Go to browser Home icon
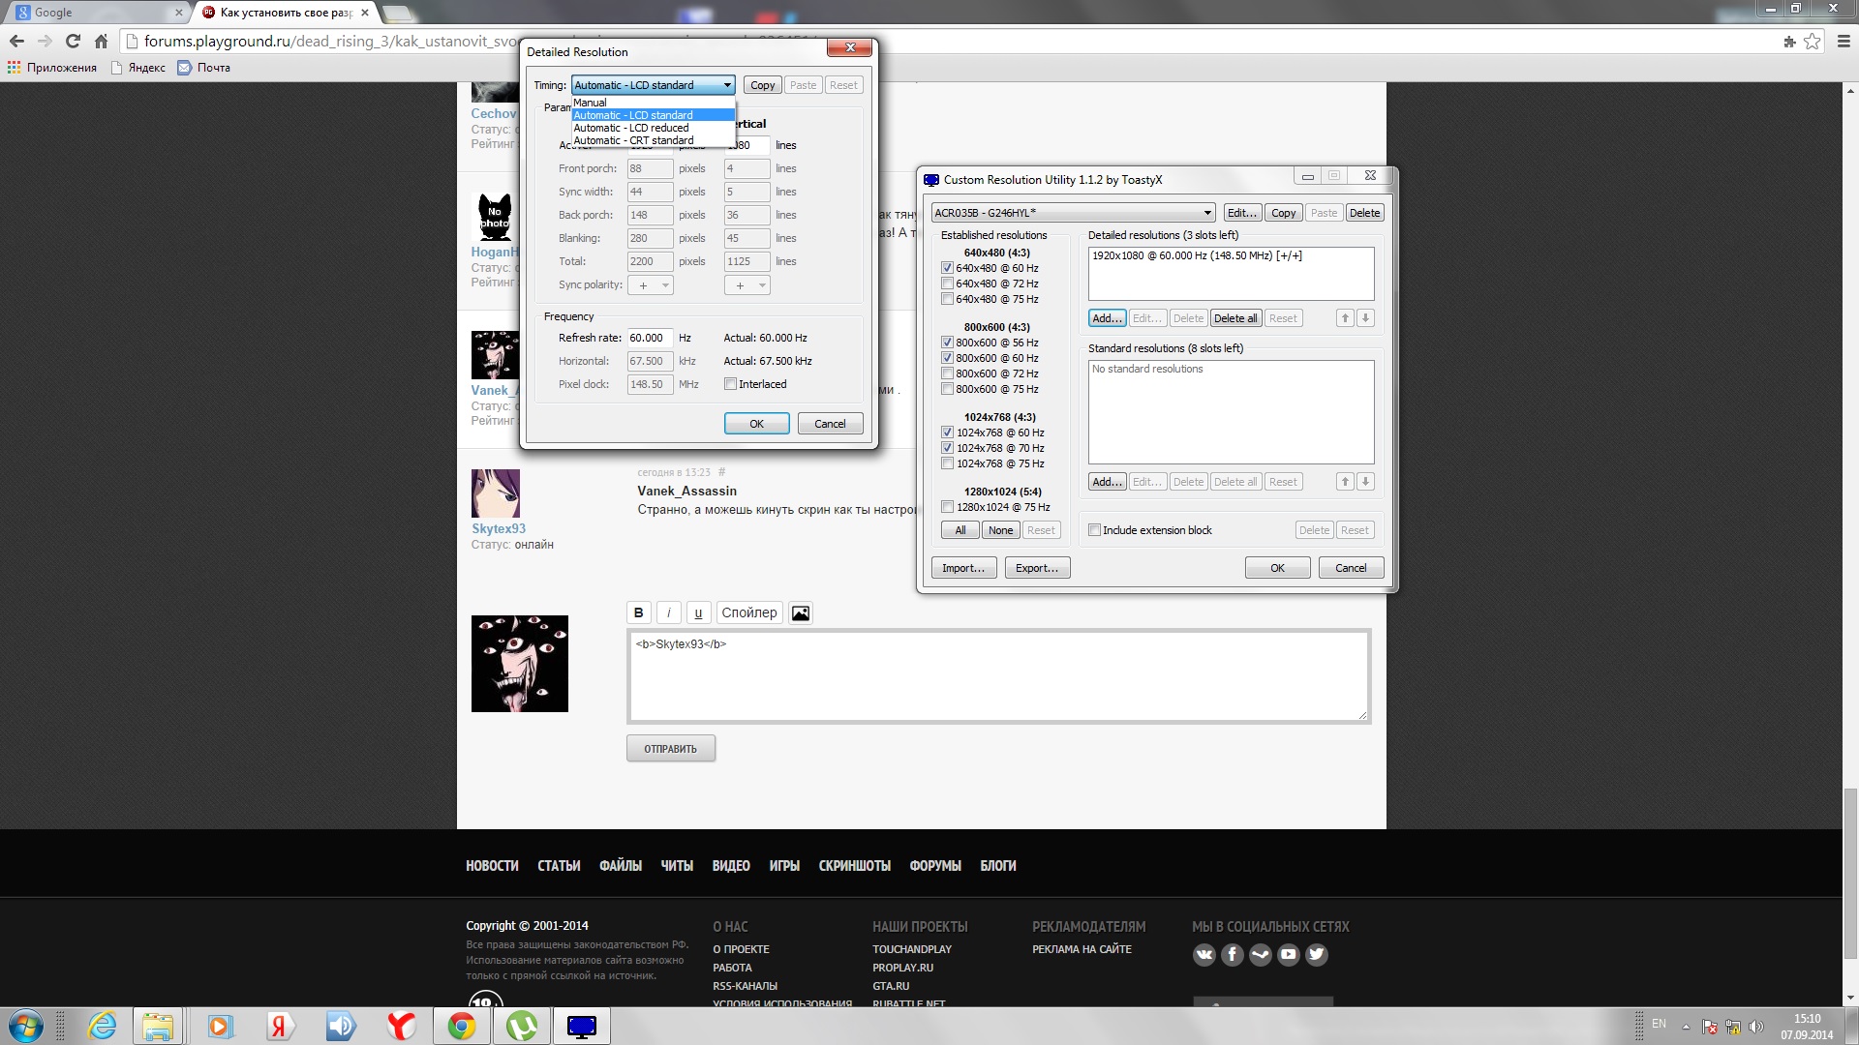The image size is (1859, 1045). click(101, 41)
